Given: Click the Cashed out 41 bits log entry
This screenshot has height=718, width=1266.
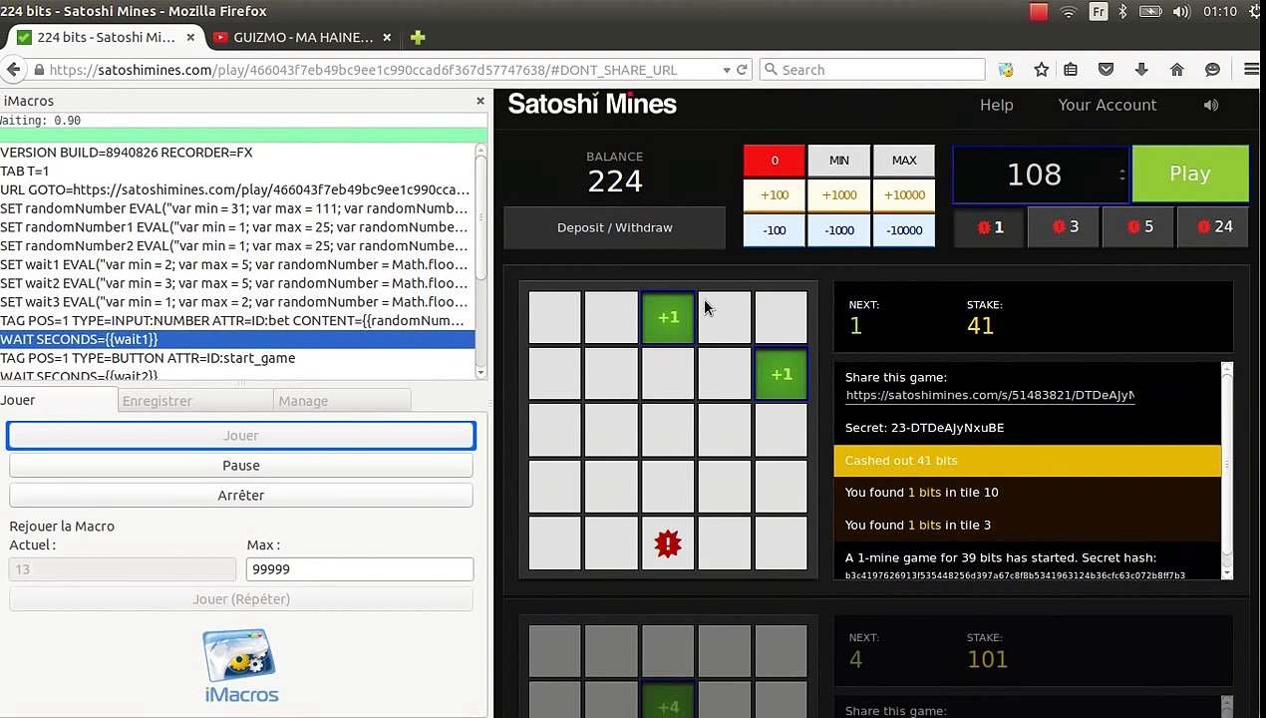Looking at the screenshot, I should (1027, 461).
